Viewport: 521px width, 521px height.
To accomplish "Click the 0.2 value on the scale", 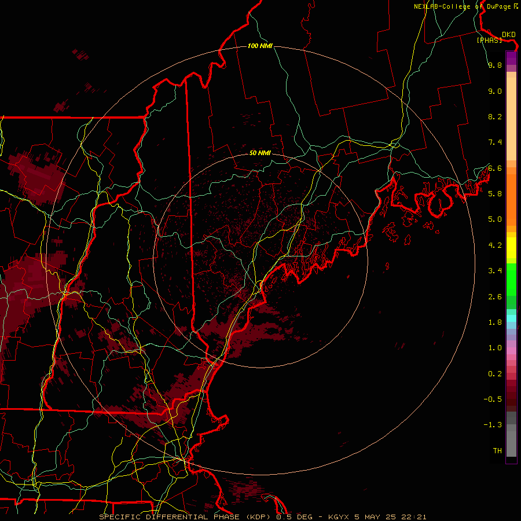I will coord(495,374).
